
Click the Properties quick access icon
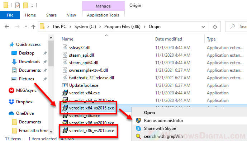pyautogui.click(x=18, y=5)
